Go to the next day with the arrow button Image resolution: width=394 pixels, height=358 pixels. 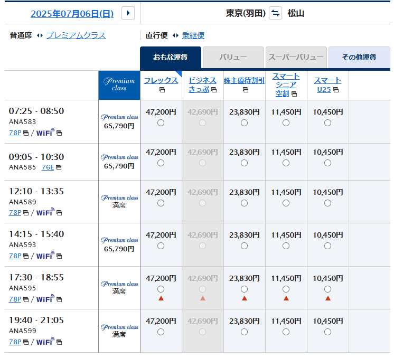(x=128, y=13)
